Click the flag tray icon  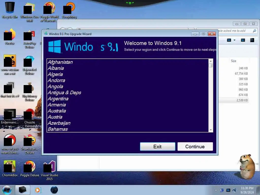click(222, 190)
